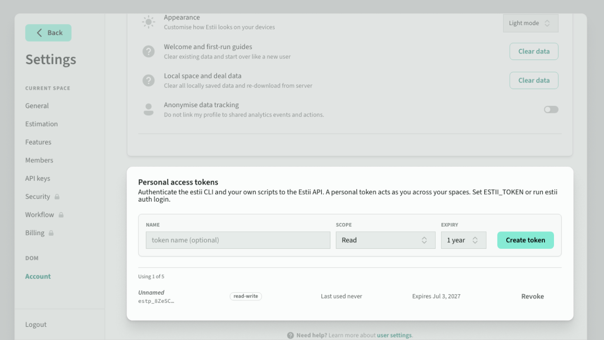
Task: Open the API keys settings page
Action: point(38,178)
